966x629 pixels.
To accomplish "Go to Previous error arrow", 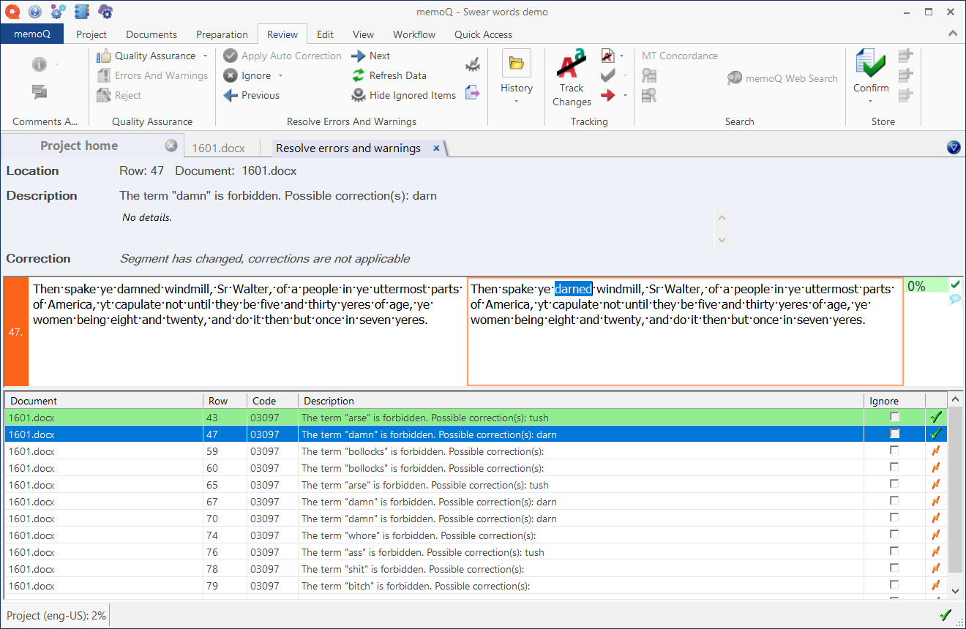I will [x=231, y=95].
